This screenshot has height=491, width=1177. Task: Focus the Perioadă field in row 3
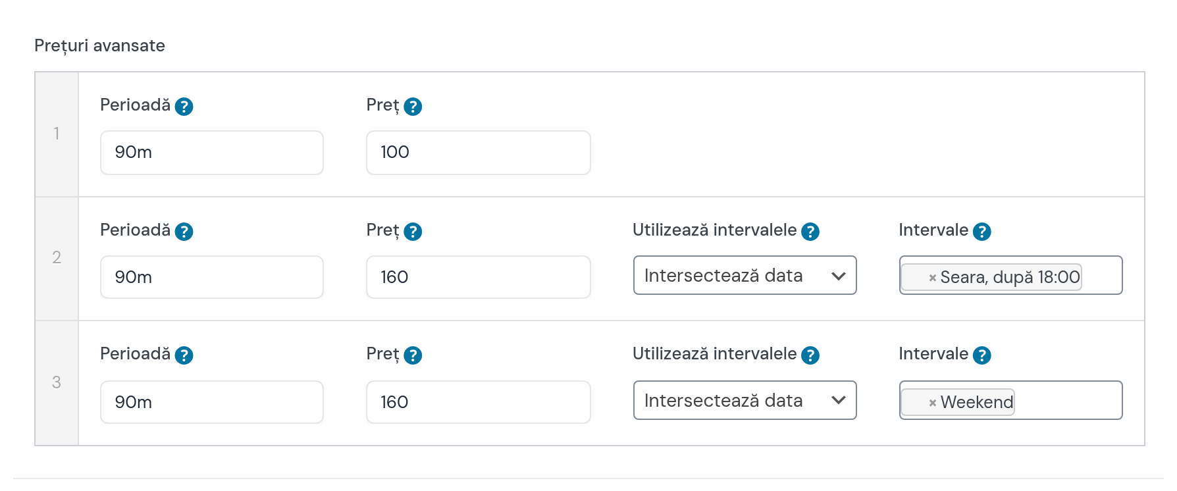pyautogui.click(x=212, y=402)
